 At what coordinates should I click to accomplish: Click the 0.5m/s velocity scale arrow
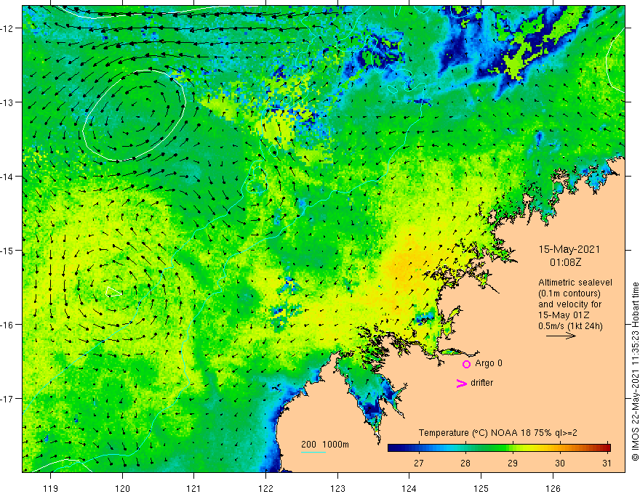pyautogui.click(x=561, y=336)
